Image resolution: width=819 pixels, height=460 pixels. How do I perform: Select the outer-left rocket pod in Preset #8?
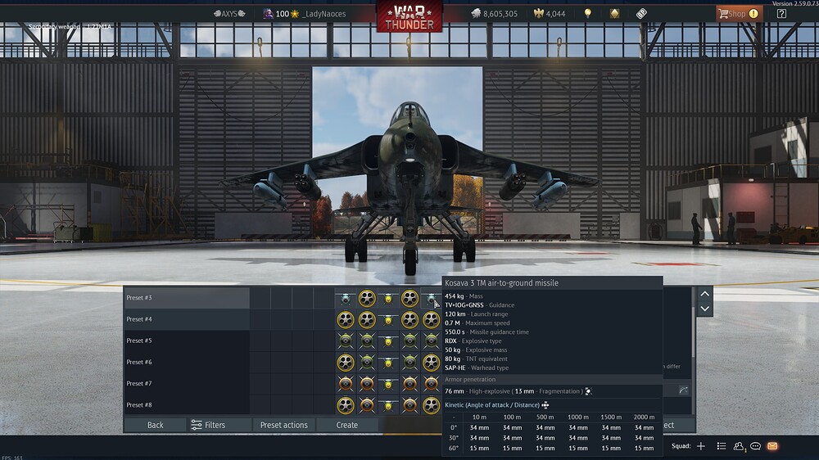pos(346,405)
